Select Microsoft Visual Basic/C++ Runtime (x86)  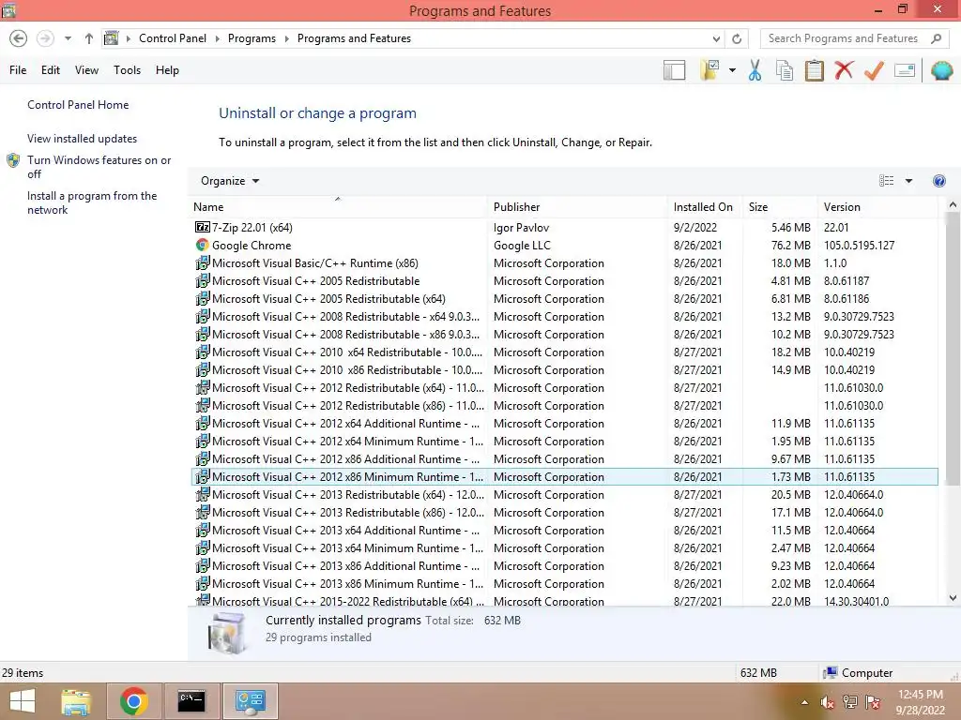tap(564, 263)
